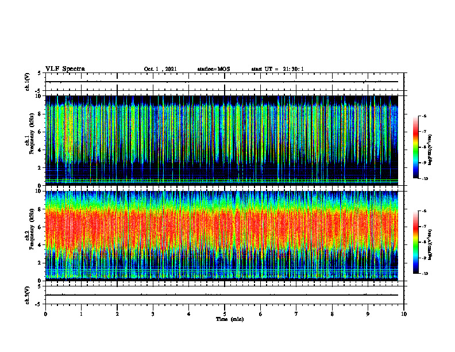Screen dimensions: 455x352
Task: Click the ch.1 spectrogram plot area
Action: click(x=222, y=140)
